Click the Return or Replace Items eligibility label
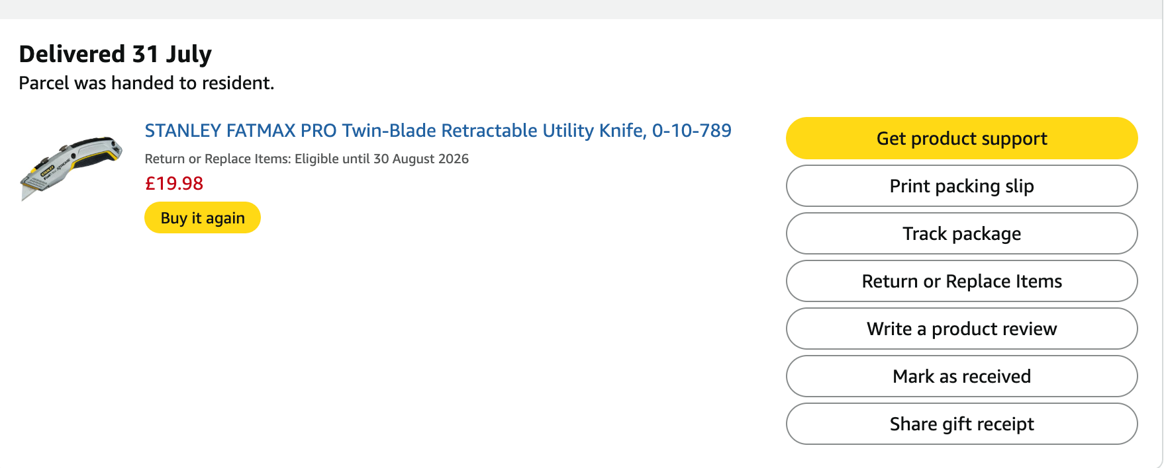Image resolution: width=1164 pixels, height=468 pixels. (x=218, y=159)
